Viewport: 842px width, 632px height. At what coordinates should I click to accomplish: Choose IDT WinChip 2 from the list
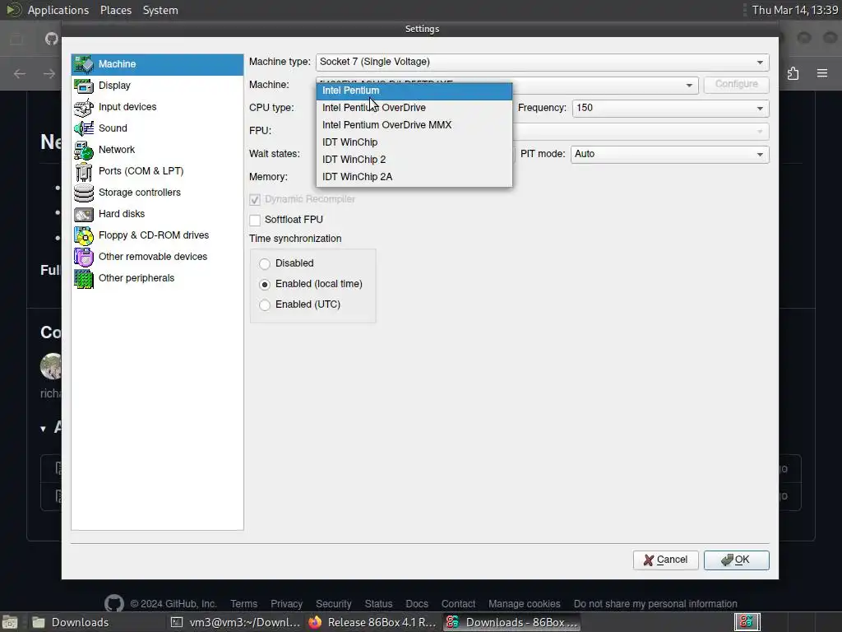point(414,160)
